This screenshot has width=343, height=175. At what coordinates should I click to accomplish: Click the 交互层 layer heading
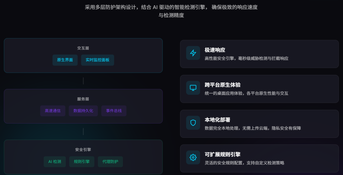click(83, 48)
